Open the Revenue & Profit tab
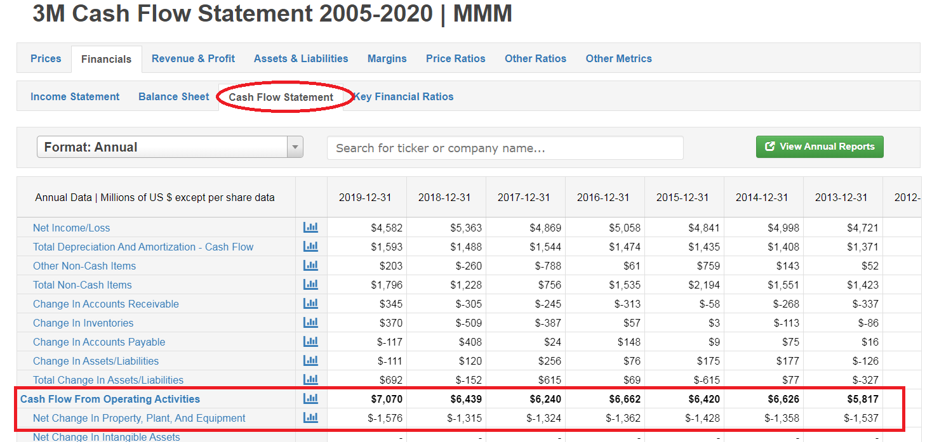 (193, 58)
